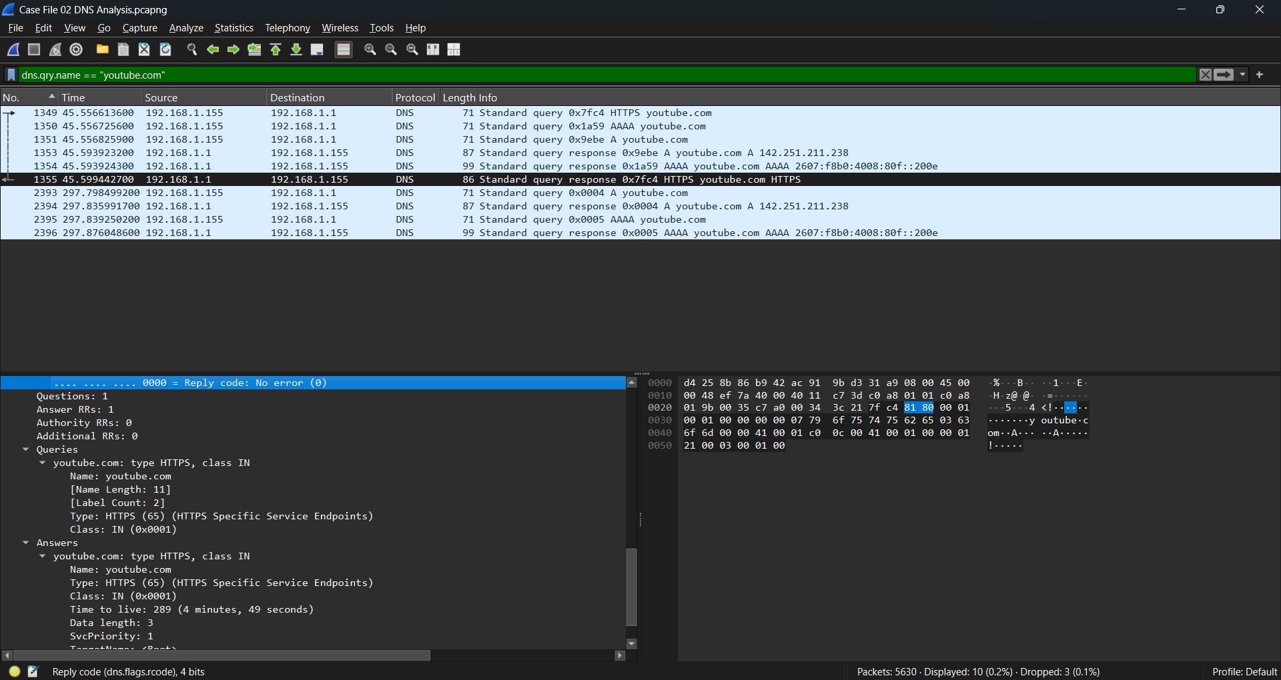Sort packets by the Destination column
The height and width of the screenshot is (680, 1281).
(x=330, y=97)
